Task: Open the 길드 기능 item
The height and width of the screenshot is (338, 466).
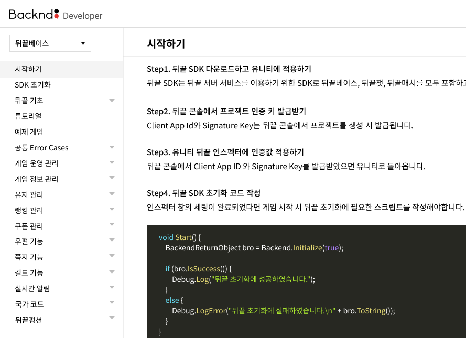Action: coord(29,272)
